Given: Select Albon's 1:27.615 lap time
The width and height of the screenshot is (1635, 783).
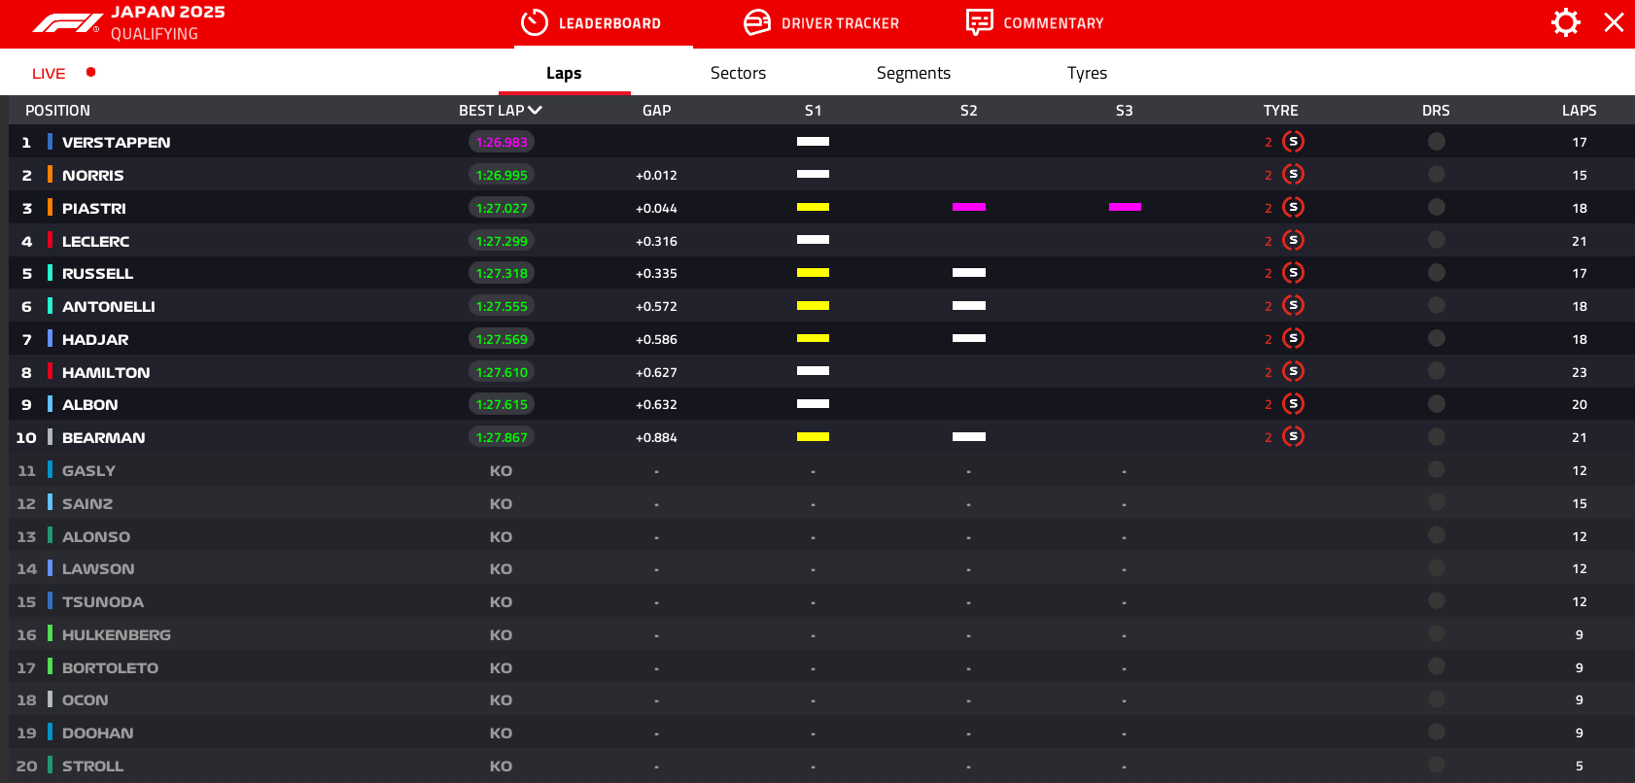Looking at the screenshot, I should [502, 404].
